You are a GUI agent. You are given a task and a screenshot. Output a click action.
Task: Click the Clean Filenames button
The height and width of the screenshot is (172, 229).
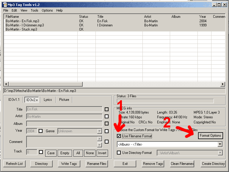coord(182,164)
